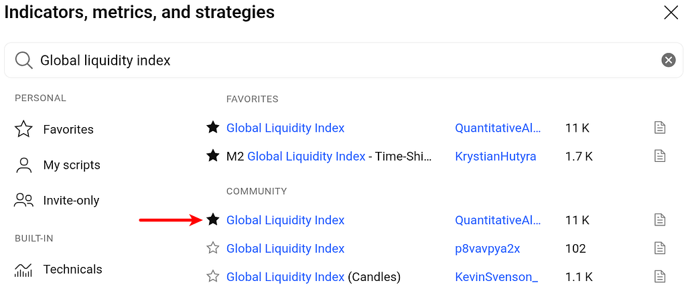Open author profile KevinSvenson_
This screenshot has width=686, height=289.
coord(496,277)
